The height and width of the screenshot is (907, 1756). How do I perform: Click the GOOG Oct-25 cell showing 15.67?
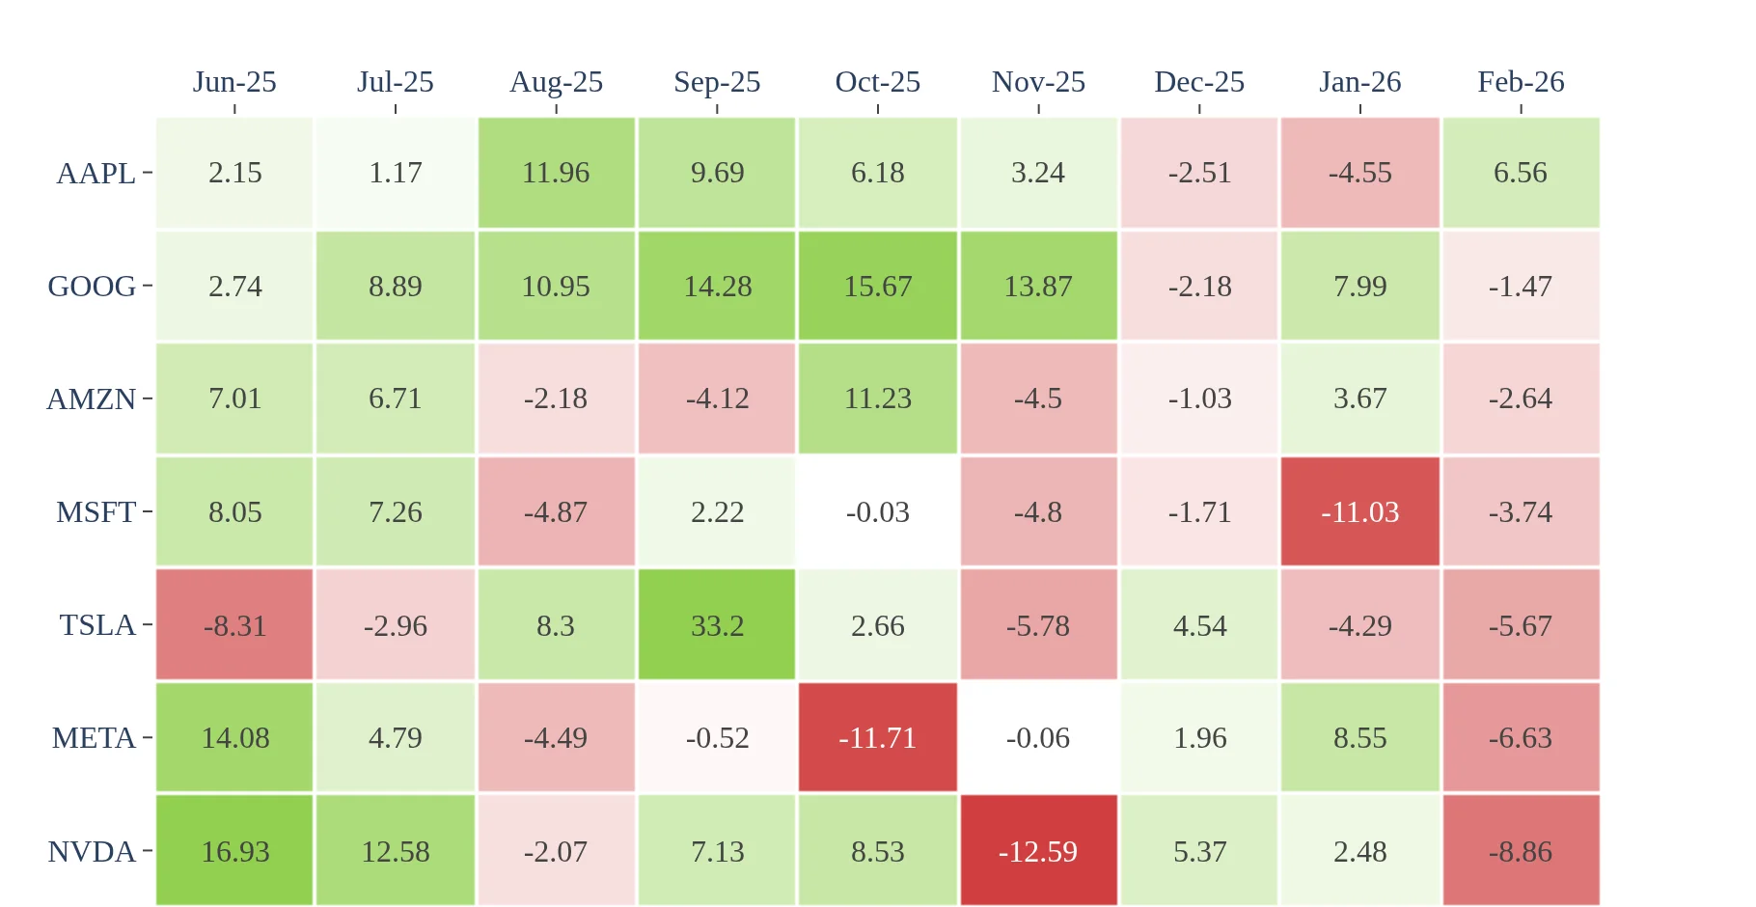point(877,286)
